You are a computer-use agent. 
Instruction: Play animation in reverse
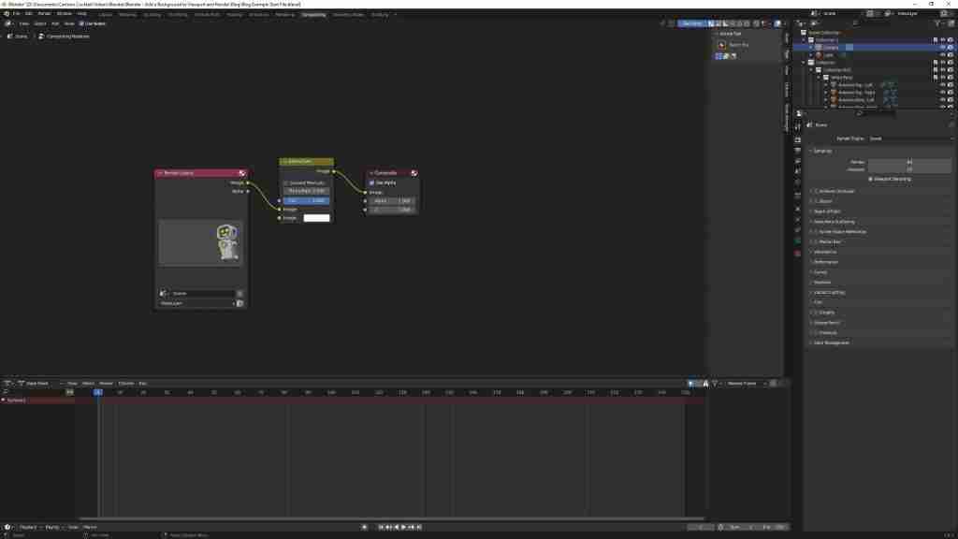[x=396, y=527]
